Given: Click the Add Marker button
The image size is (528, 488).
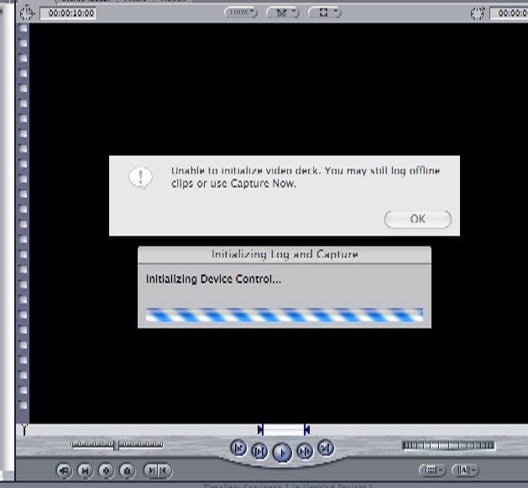Looking at the screenshot, I should click(x=127, y=470).
